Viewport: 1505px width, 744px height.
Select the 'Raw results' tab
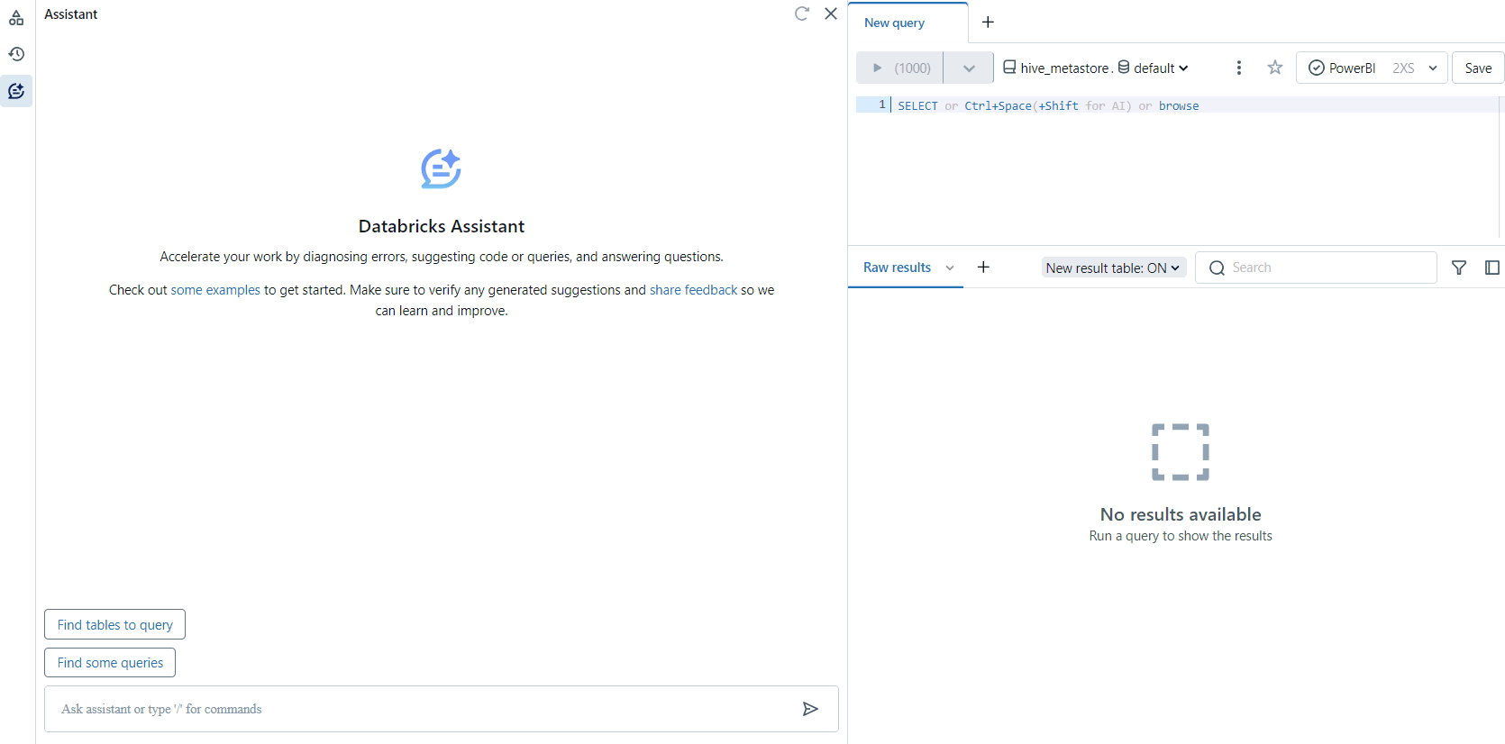point(897,268)
